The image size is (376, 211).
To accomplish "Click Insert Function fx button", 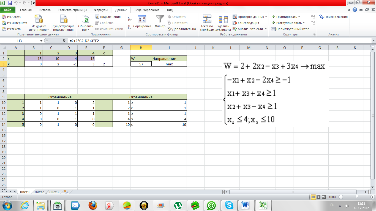I will [x=64, y=41].
